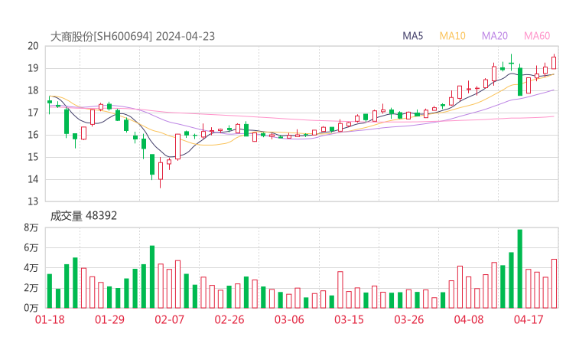Click the lowest candlestick dipping below 14
The height and width of the screenshot is (337, 566).
click(x=161, y=172)
